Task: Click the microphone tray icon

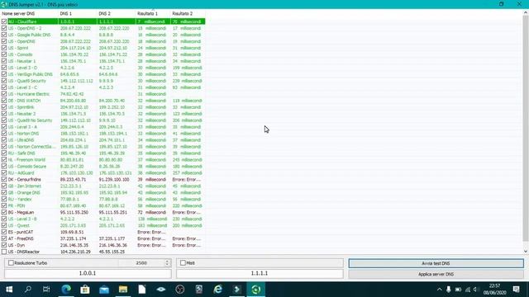Action: 448,290
